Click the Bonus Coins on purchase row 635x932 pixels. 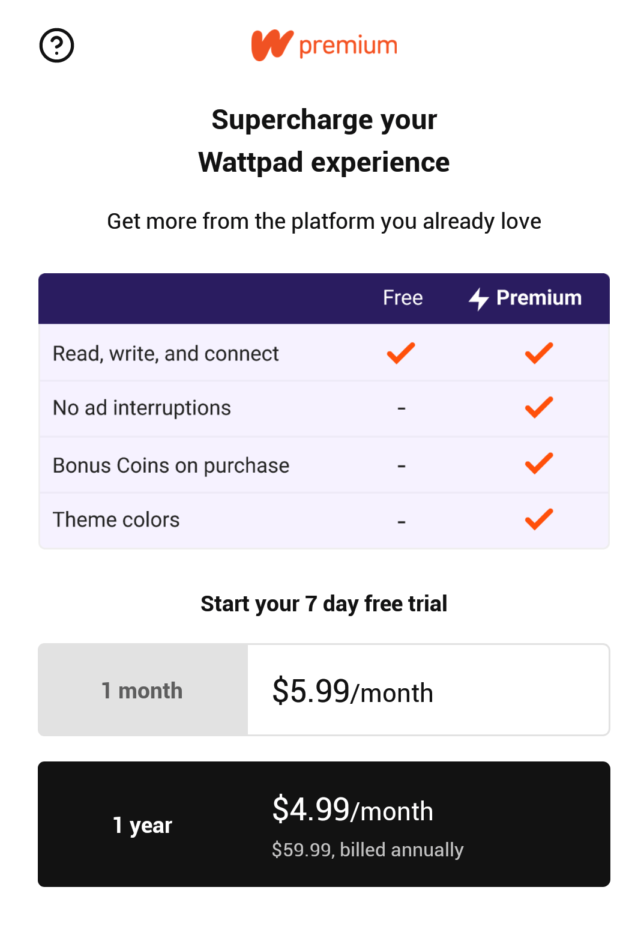pyautogui.click(x=171, y=466)
